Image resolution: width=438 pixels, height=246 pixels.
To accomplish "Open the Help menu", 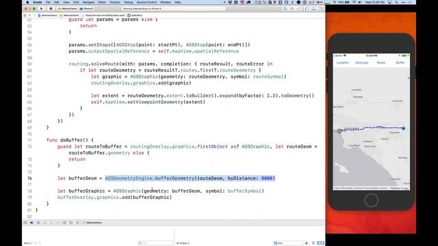I will [x=178, y=2].
